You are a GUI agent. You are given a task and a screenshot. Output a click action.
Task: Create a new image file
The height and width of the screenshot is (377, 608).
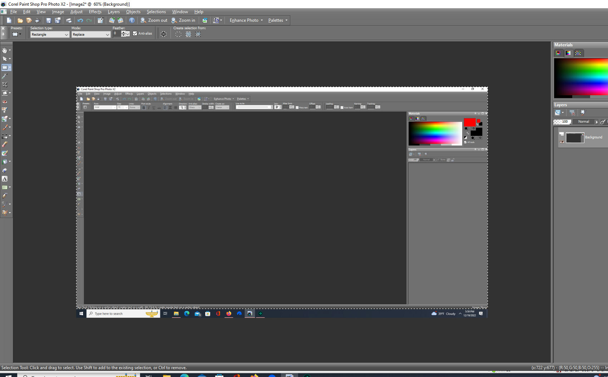point(9,20)
